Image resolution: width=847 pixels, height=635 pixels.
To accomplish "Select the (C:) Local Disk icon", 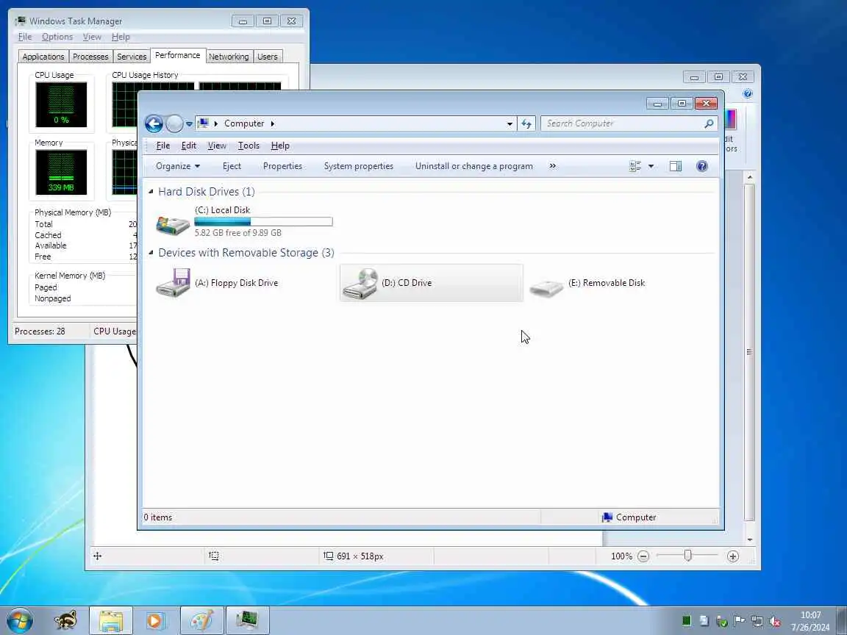I will (172, 225).
